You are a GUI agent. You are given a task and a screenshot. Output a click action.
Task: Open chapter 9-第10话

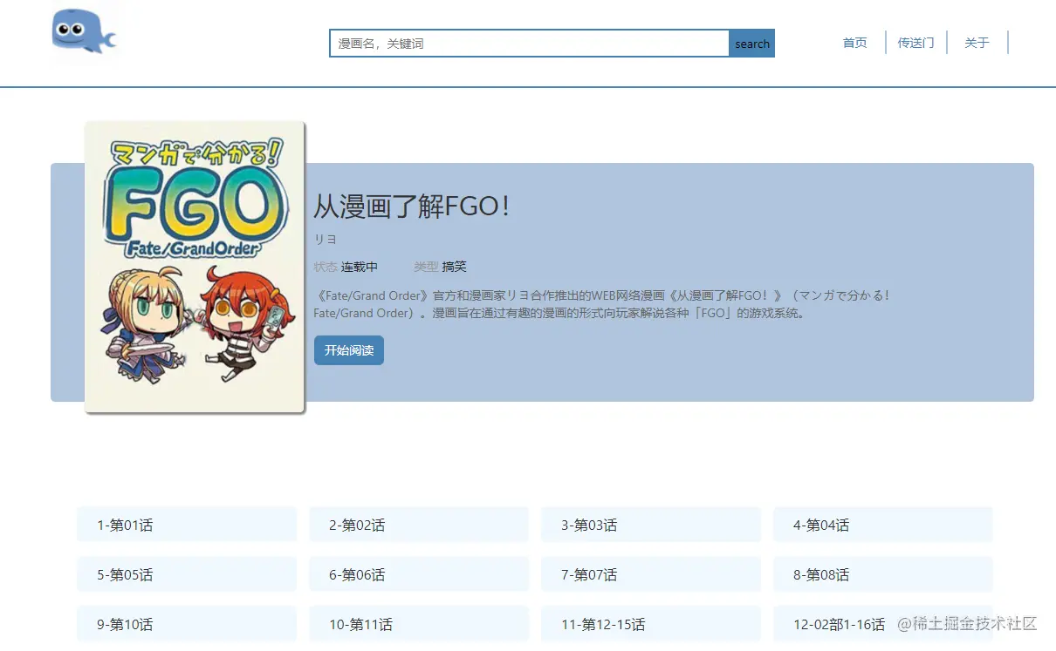click(x=187, y=624)
